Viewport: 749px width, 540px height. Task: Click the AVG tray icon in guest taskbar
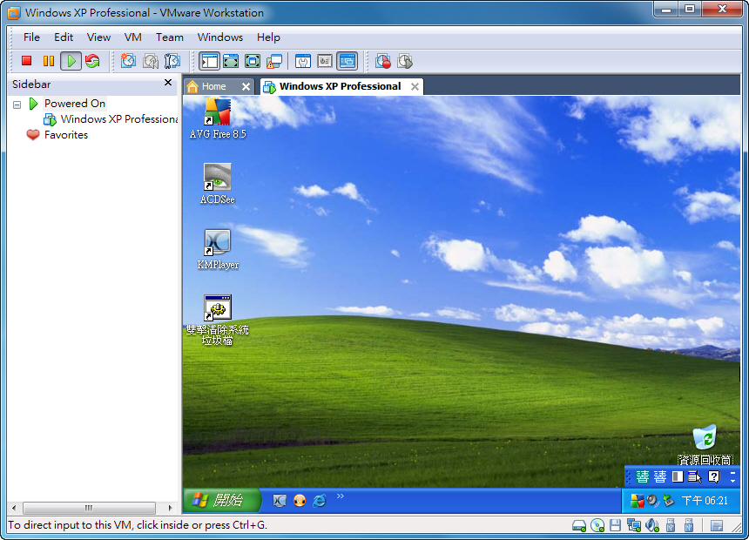(637, 501)
